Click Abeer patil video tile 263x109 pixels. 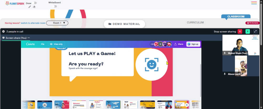click(x=241, y=66)
